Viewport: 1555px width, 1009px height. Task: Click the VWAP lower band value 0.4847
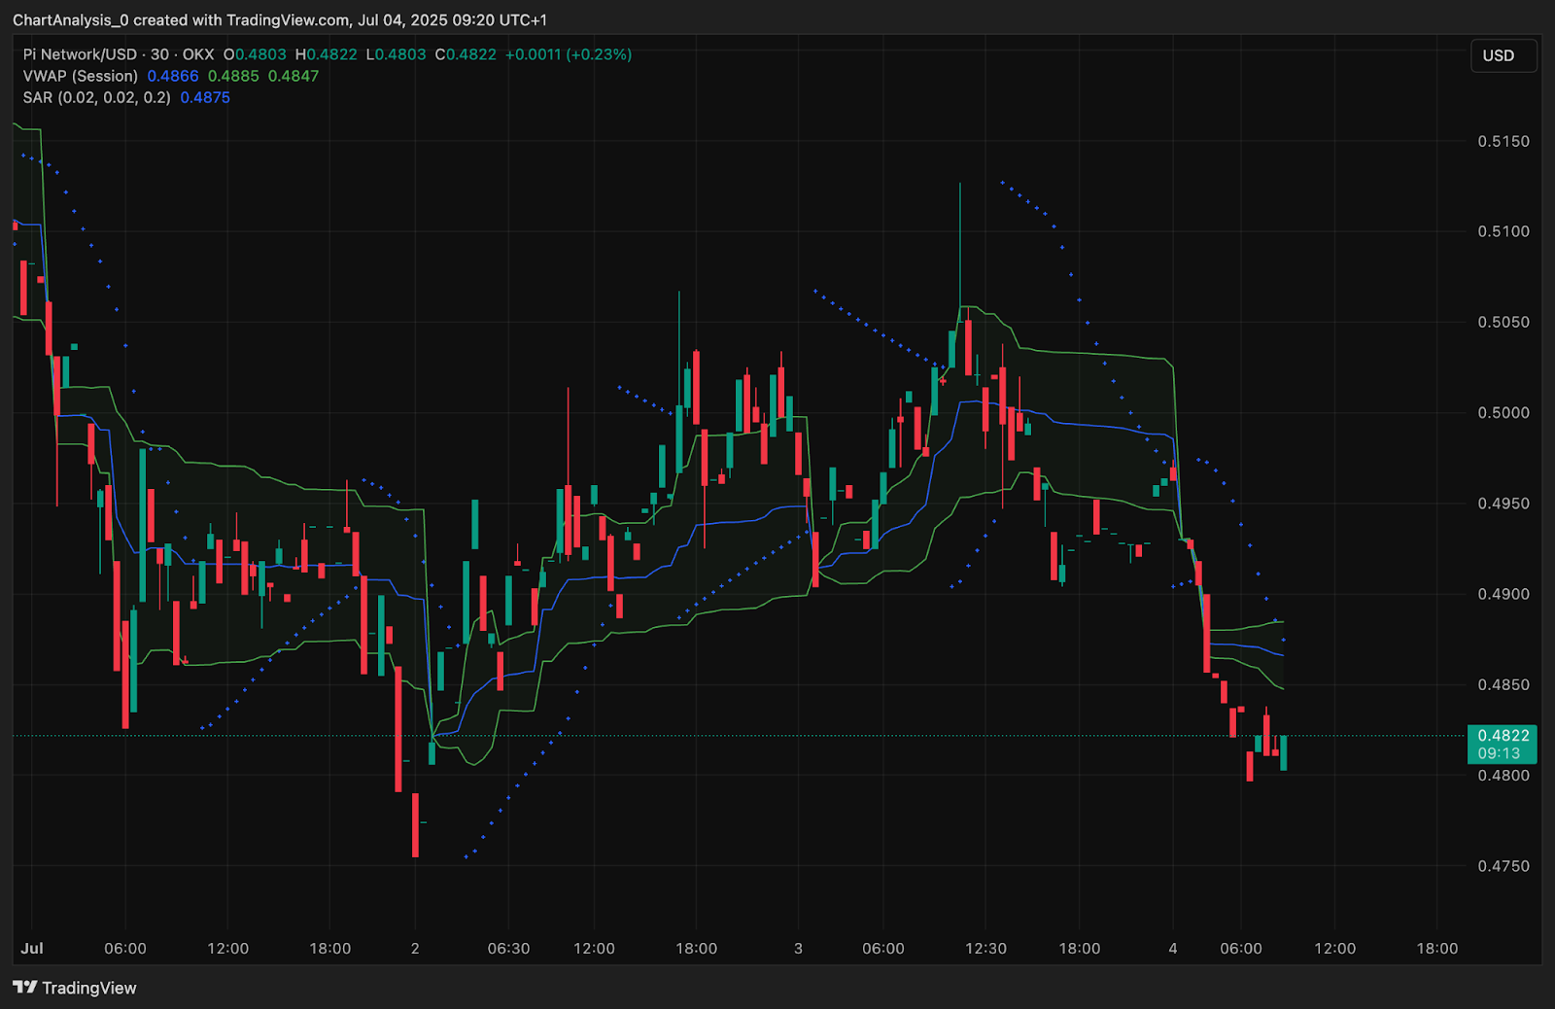pyautogui.click(x=294, y=76)
